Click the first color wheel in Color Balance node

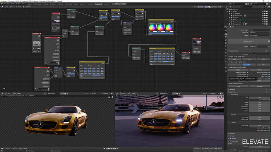[x=152, y=27]
